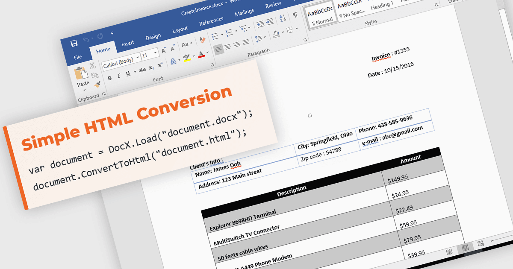Toggle Italic formatting
Image resolution: width=513 pixels, height=269 pixels.
point(118,76)
